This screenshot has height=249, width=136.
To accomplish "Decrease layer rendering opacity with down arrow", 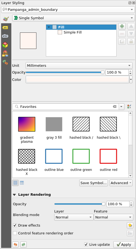I will 131,205.
